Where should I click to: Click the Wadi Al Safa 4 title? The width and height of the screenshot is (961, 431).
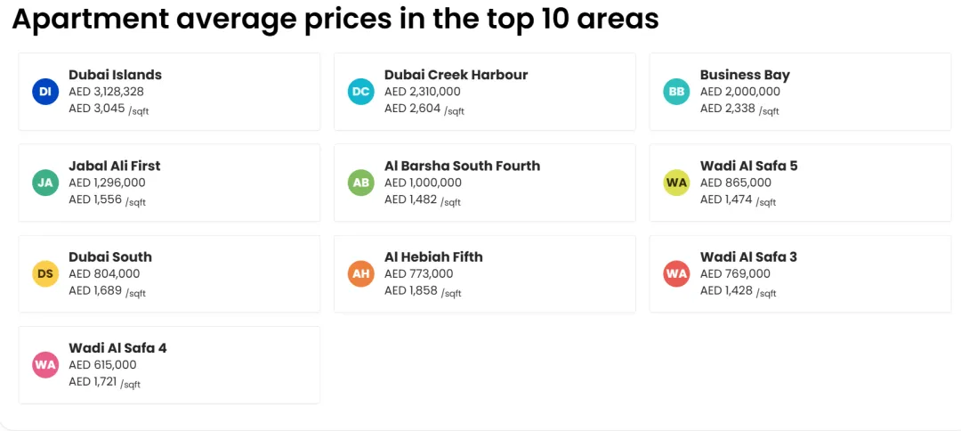coord(117,347)
